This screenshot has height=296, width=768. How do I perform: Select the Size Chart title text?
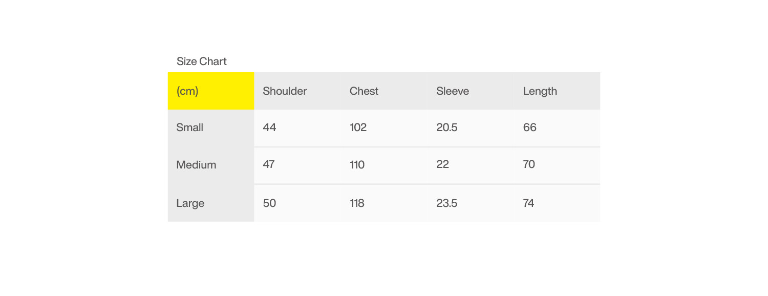[x=202, y=61]
